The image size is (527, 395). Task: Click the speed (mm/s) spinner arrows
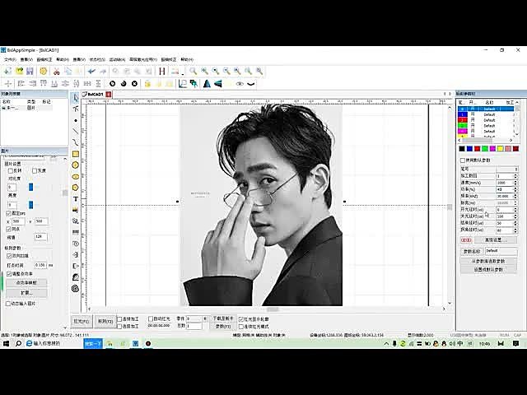[515, 183]
